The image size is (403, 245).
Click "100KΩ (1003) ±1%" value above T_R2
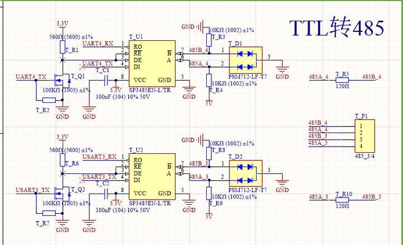[67, 90]
